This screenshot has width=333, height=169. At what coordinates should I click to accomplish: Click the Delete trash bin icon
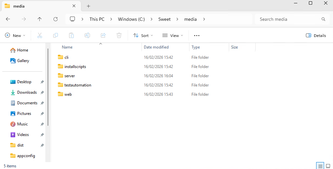point(119,35)
